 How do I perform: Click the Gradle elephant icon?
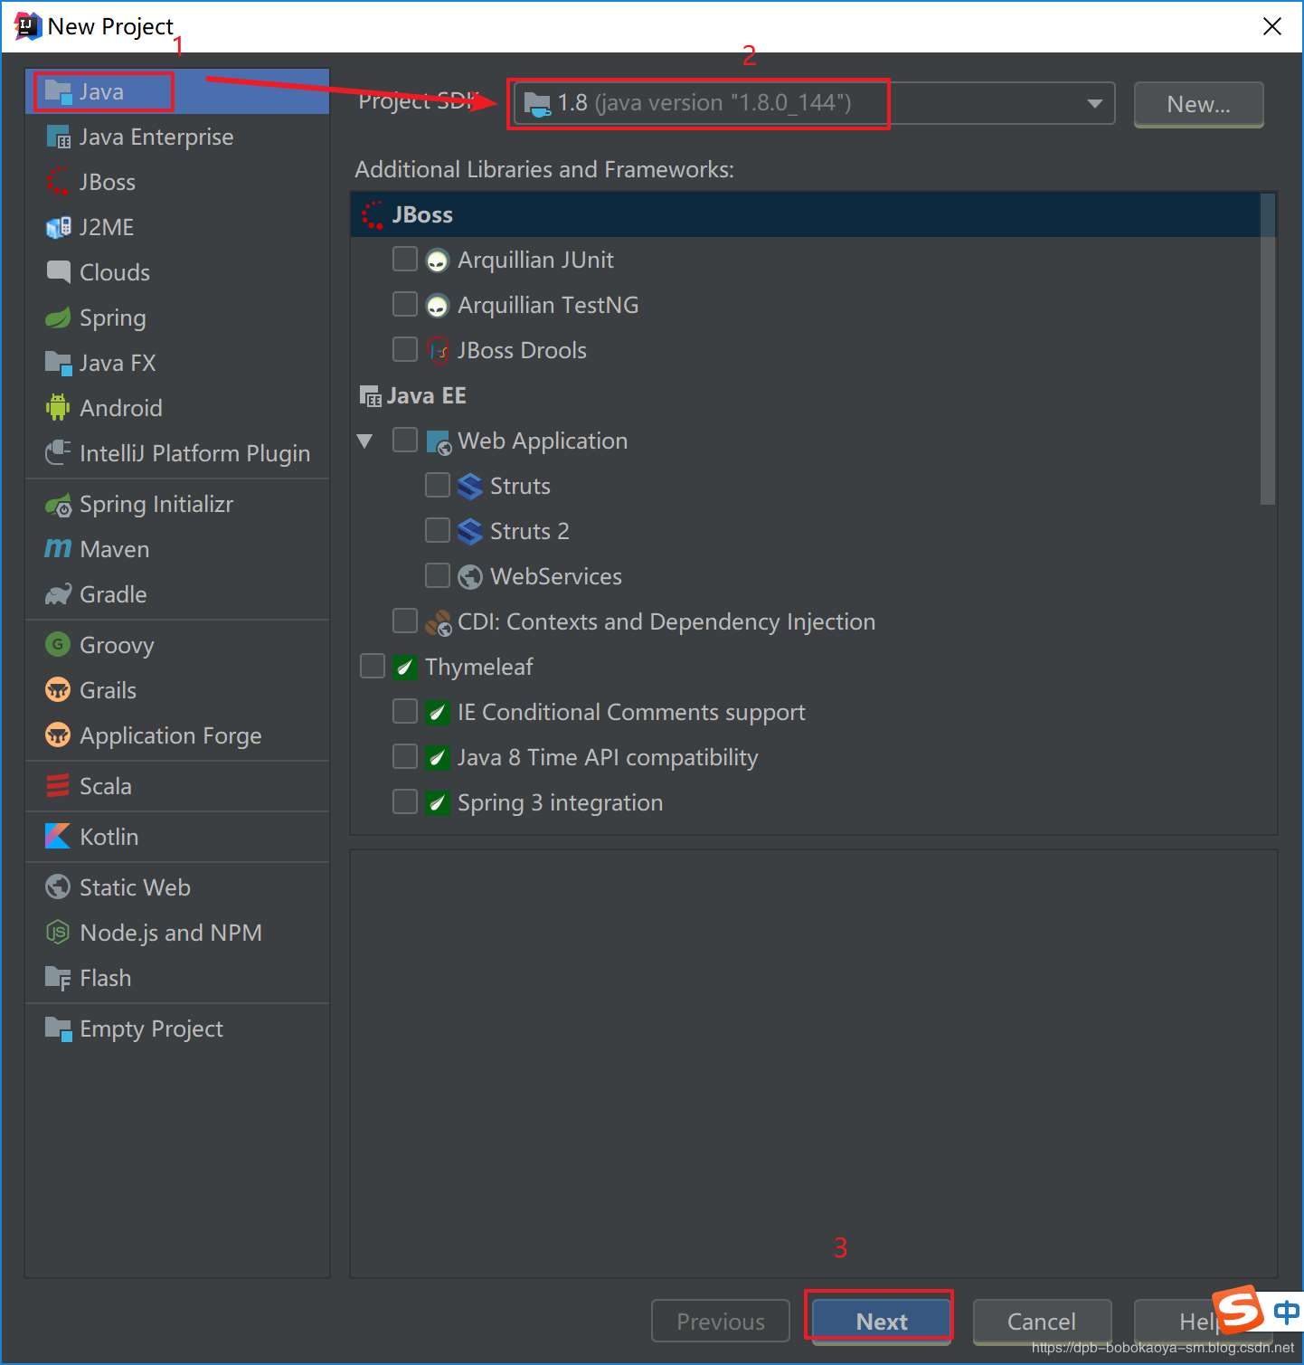(58, 594)
